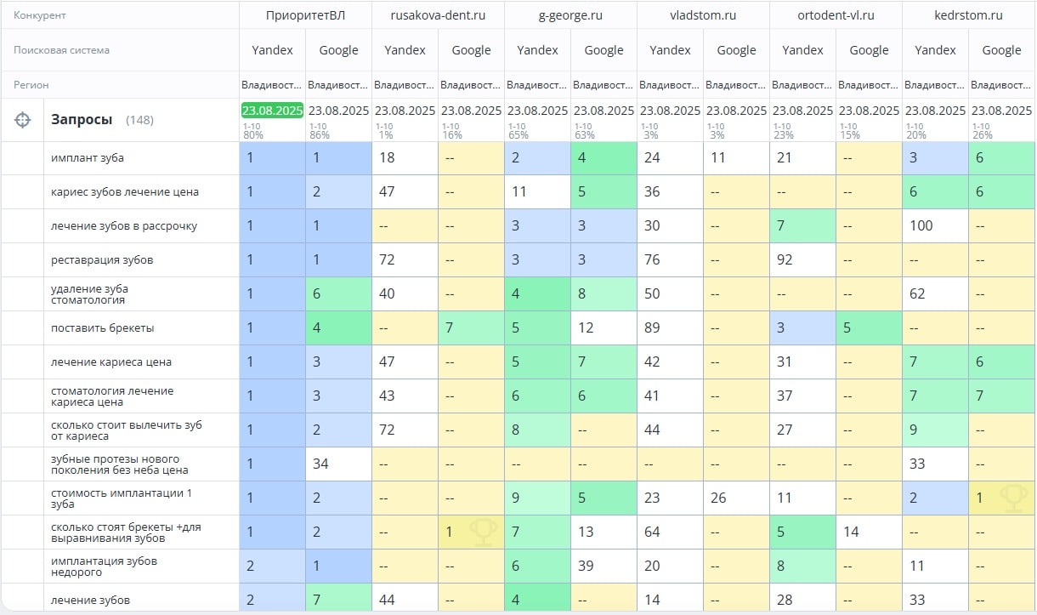
Task: Select the green highlighted 23.08.2025 date
Action: point(272,111)
